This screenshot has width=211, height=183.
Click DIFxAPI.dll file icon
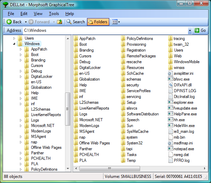coord(171,85)
